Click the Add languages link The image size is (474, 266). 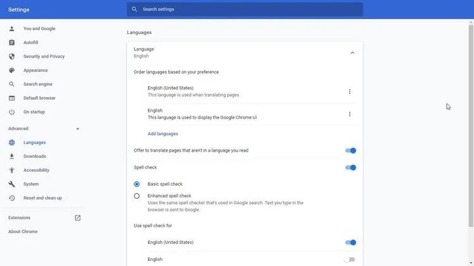pos(163,134)
